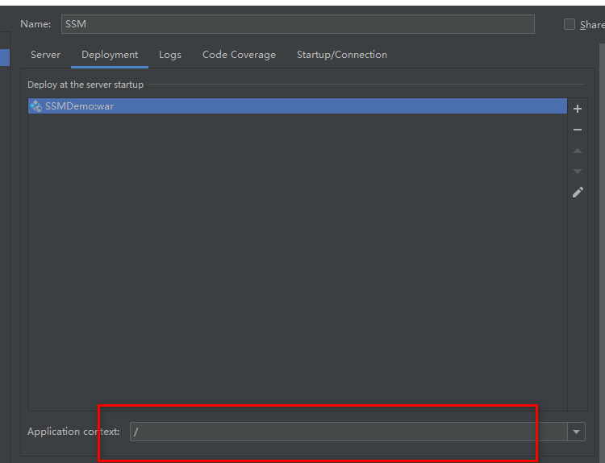The height and width of the screenshot is (463, 605).
Task: Select the Deployment tab
Action: (x=110, y=55)
